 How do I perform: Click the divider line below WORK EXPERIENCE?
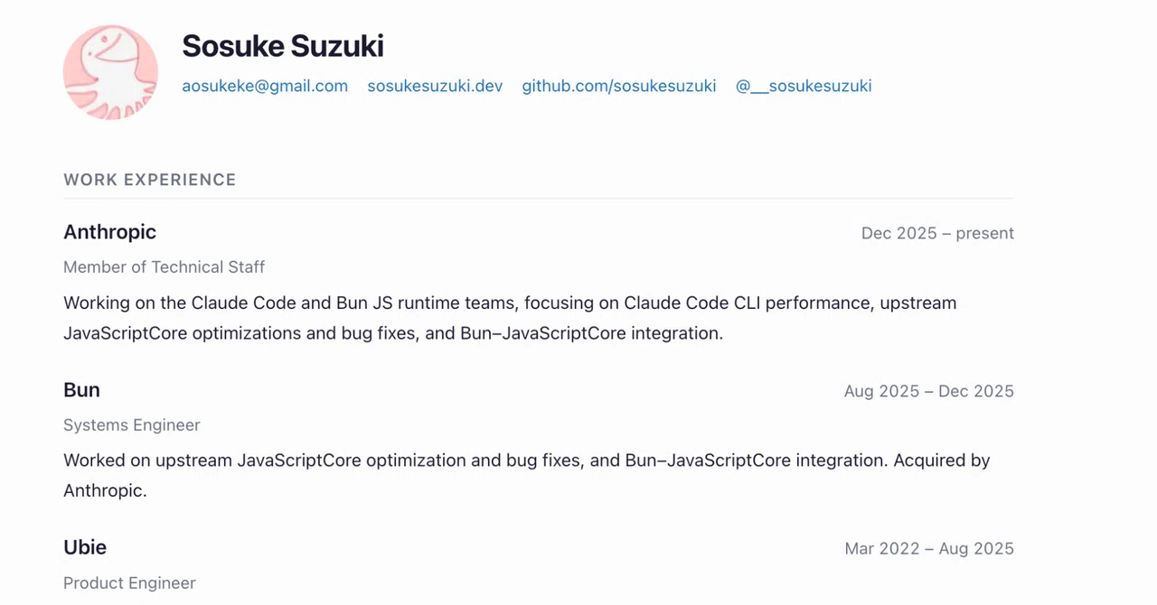(x=539, y=198)
